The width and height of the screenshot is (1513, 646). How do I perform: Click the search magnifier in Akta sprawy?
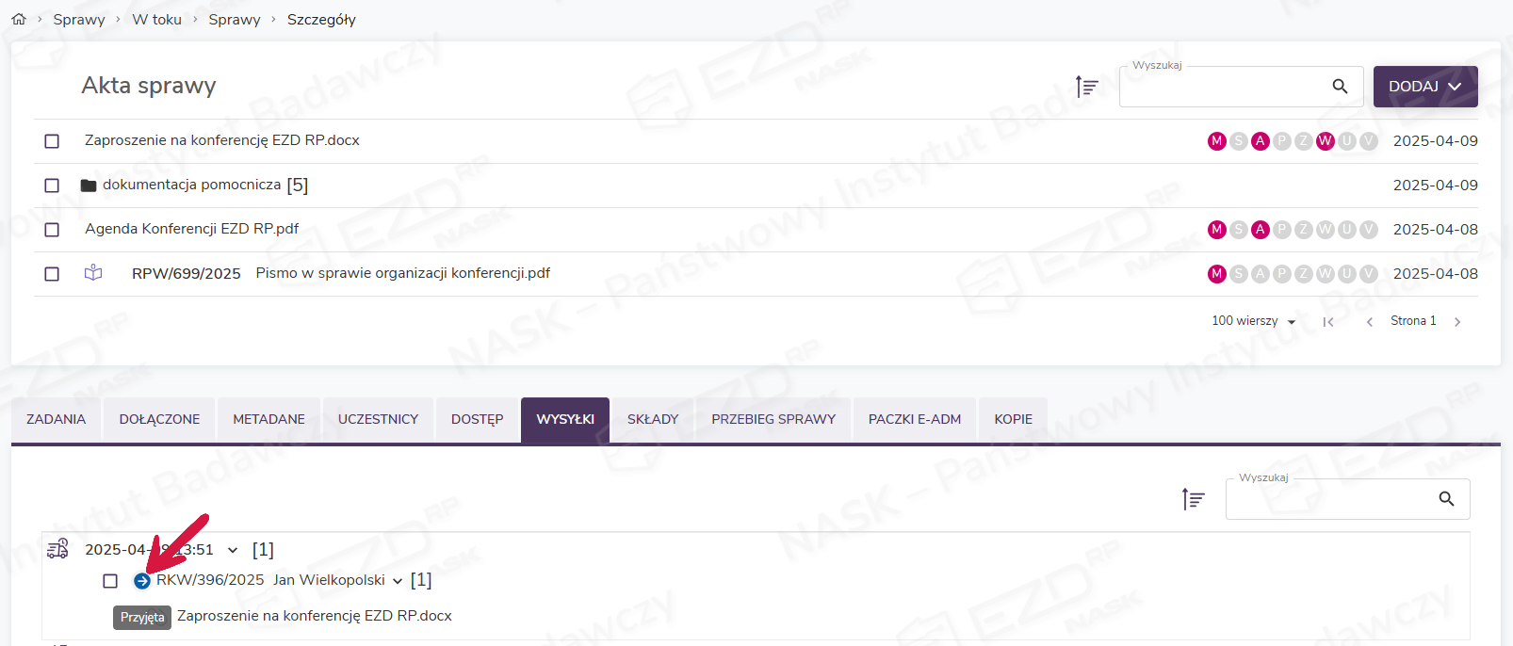[x=1340, y=87]
